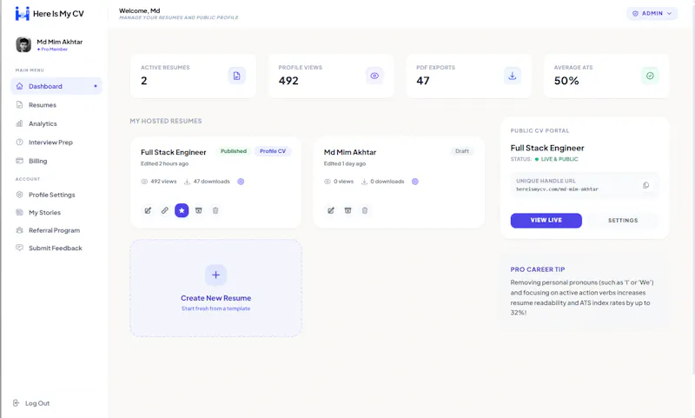Delete the Full Stack Engineer resume

[x=215, y=210]
